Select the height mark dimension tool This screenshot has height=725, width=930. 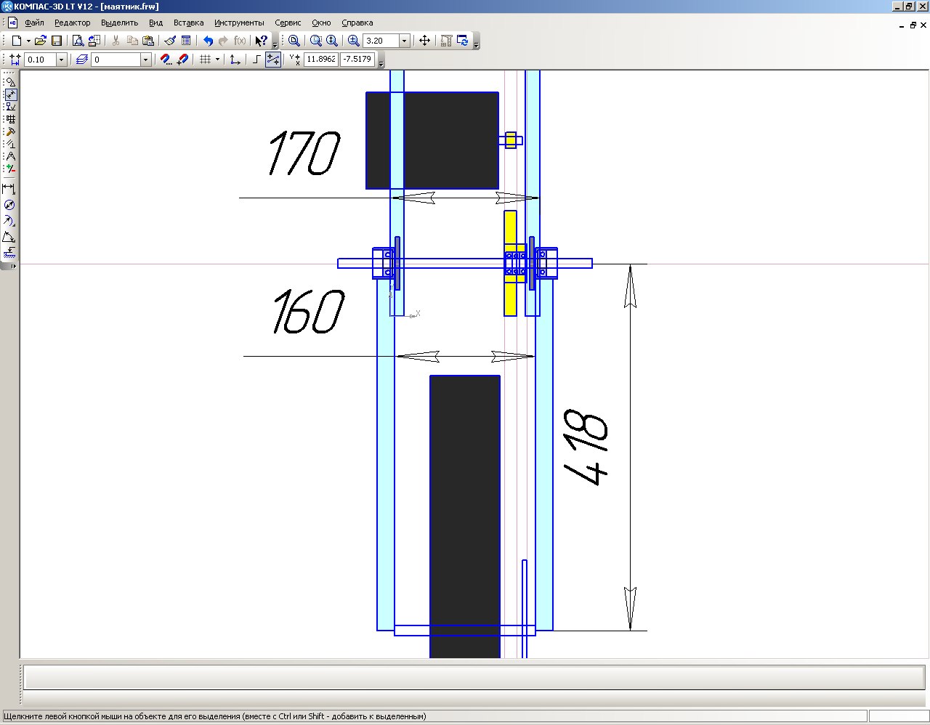tap(9, 252)
